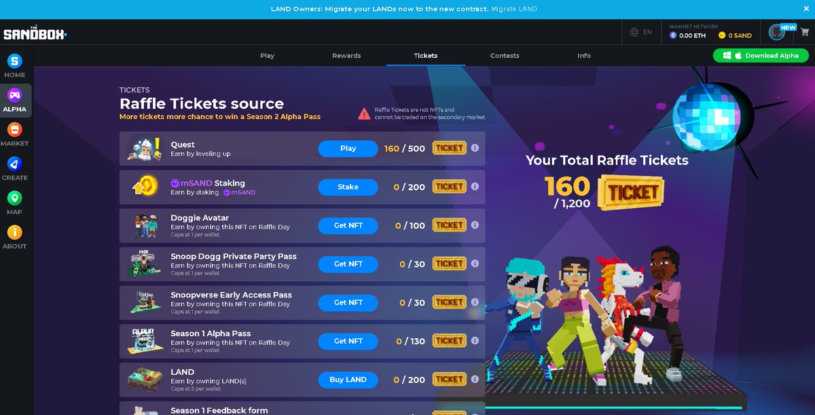The image size is (815, 415).
Task: Click the Snoop Dogg Private Party Pass thumbnail
Action: pyautogui.click(x=144, y=264)
